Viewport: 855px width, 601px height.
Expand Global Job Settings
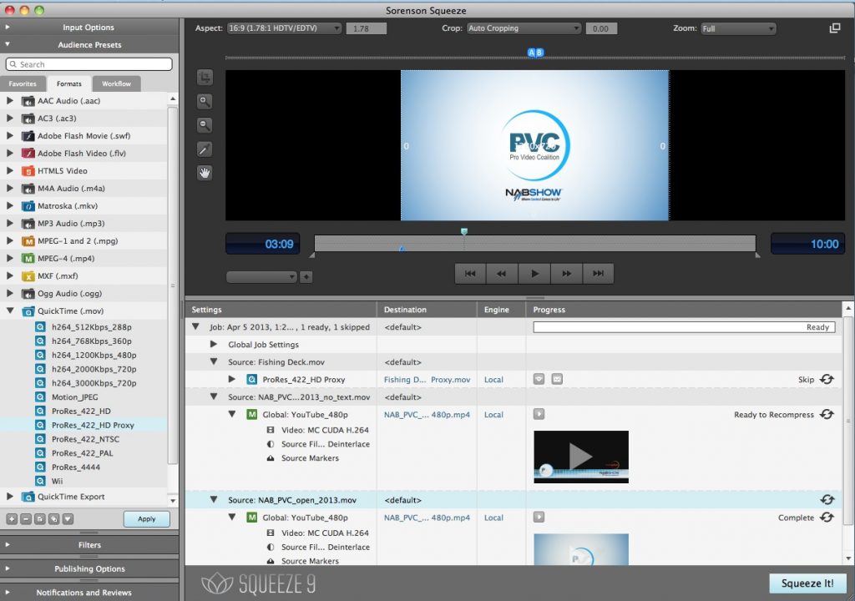pos(214,344)
